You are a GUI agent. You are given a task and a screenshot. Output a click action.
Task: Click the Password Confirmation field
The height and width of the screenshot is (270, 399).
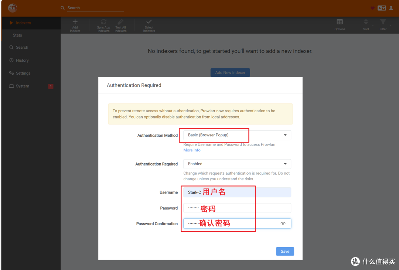[x=237, y=224]
